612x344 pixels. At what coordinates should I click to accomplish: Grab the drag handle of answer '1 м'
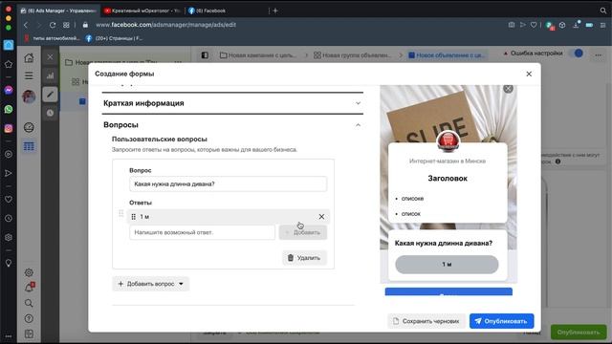[134, 217]
